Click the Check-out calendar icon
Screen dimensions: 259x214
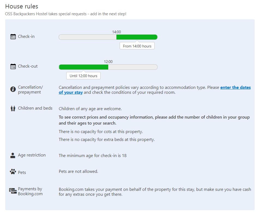[13, 66]
